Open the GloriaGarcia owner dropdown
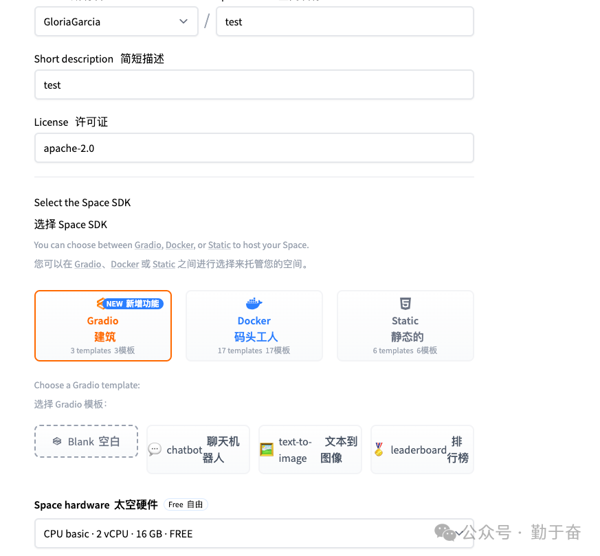The width and height of the screenshot is (600, 556). pos(116,21)
